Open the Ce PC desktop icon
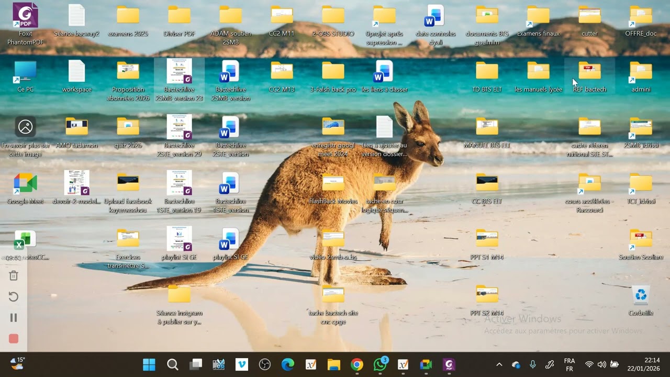The image size is (670, 377). (25, 76)
